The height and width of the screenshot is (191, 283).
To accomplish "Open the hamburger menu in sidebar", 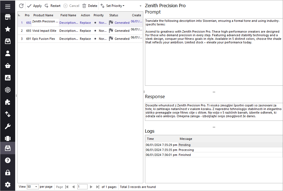I will [7, 7].
